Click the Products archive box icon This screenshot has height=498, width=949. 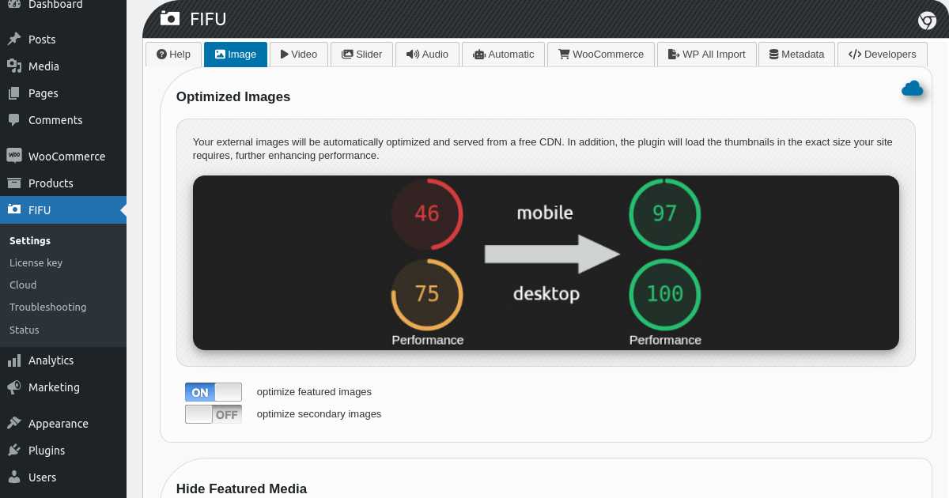pyautogui.click(x=14, y=183)
